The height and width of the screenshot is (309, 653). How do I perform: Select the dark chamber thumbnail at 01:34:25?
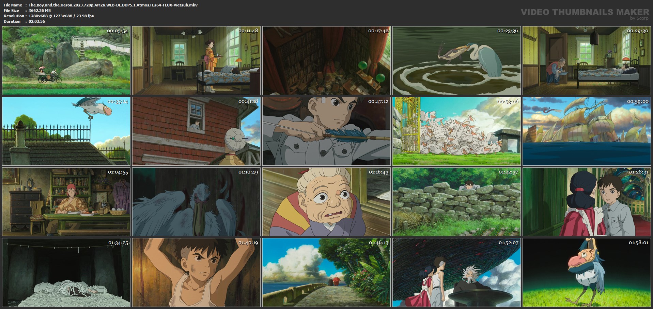coord(66,273)
